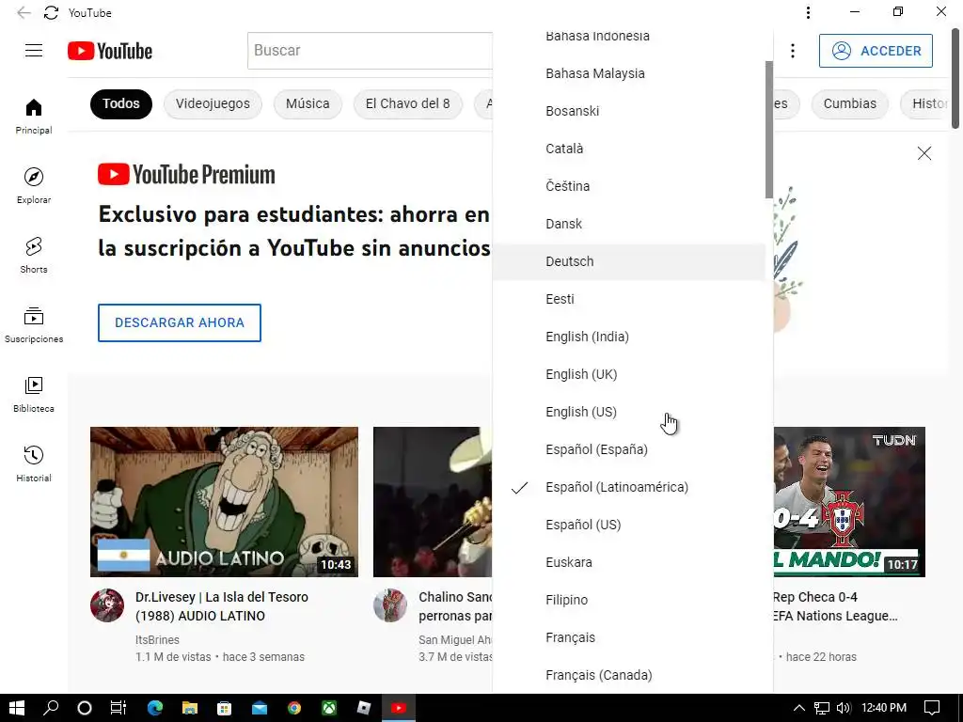
Task: Click the ACCEDER sign-in button
Action: click(x=876, y=51)
